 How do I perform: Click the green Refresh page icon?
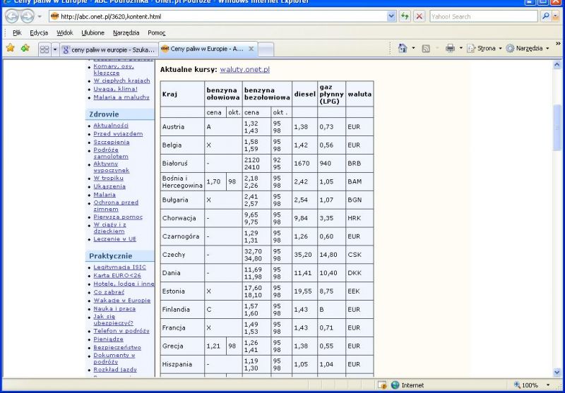(x=405, y=16)
